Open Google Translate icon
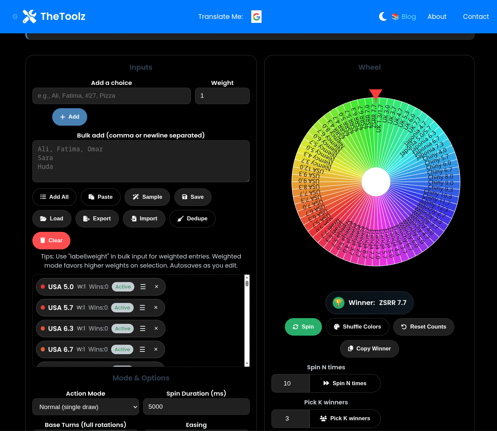 tap(256, 17)
